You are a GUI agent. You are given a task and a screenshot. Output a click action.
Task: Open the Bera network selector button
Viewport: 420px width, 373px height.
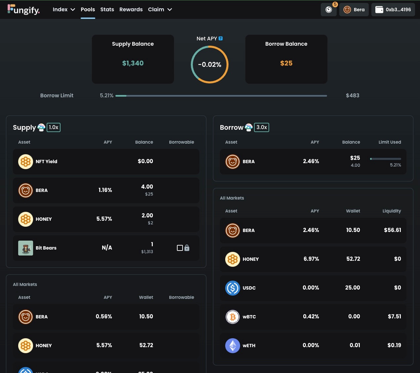354,10
